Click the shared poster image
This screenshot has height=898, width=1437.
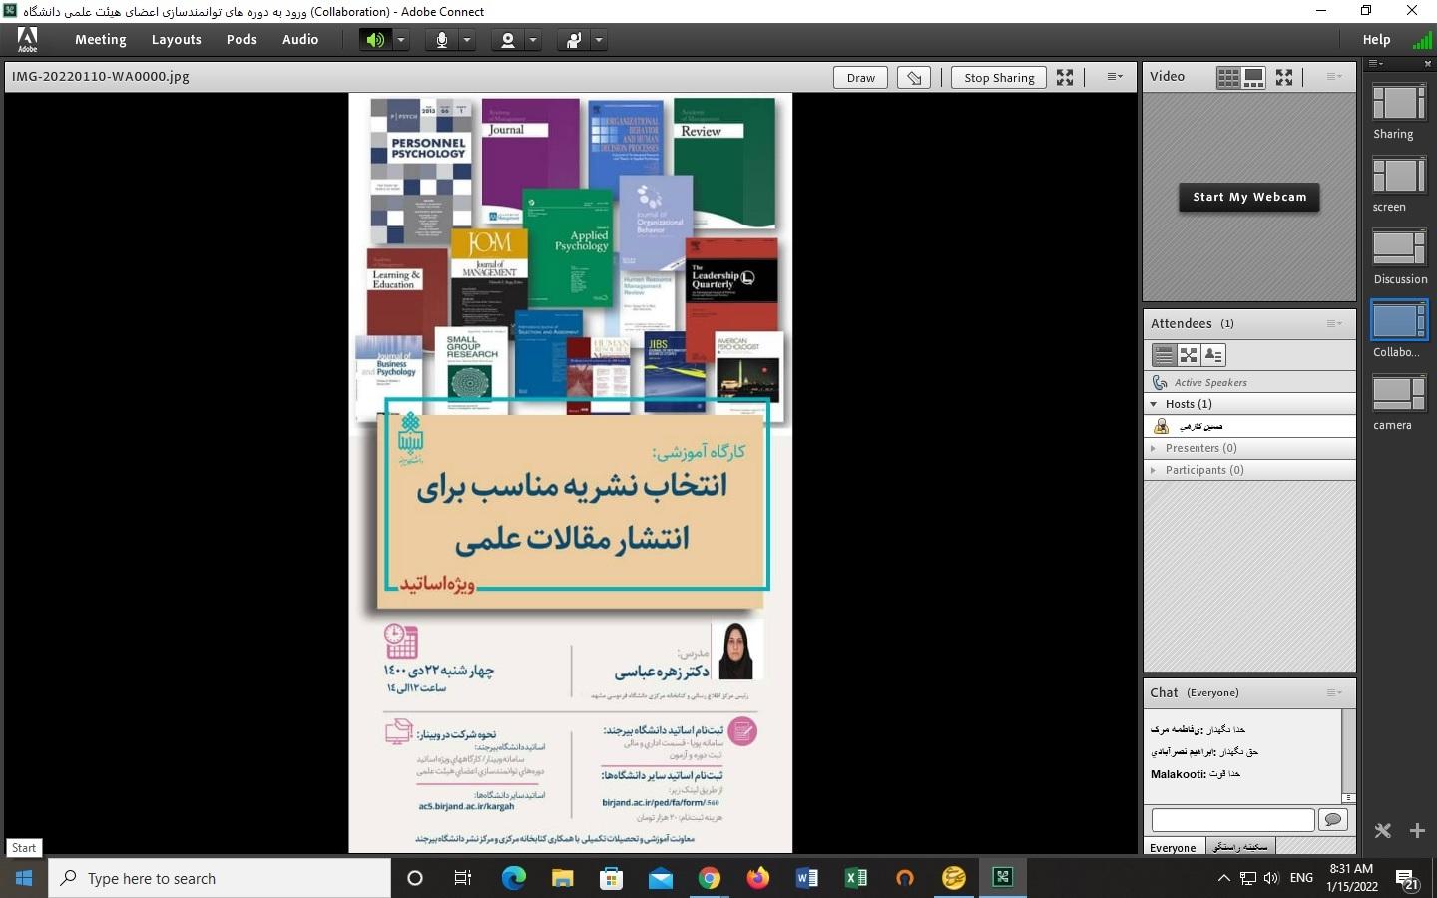pyautogui.click(x=571, y=473)
